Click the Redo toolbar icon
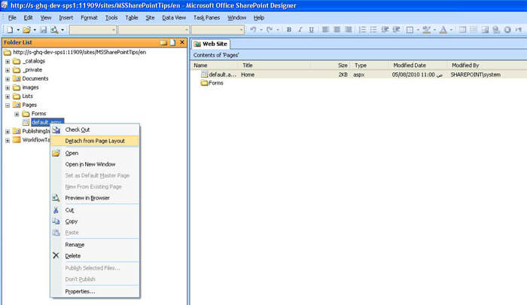The width and height of the screenshot is (527, 305). [270, 29]
